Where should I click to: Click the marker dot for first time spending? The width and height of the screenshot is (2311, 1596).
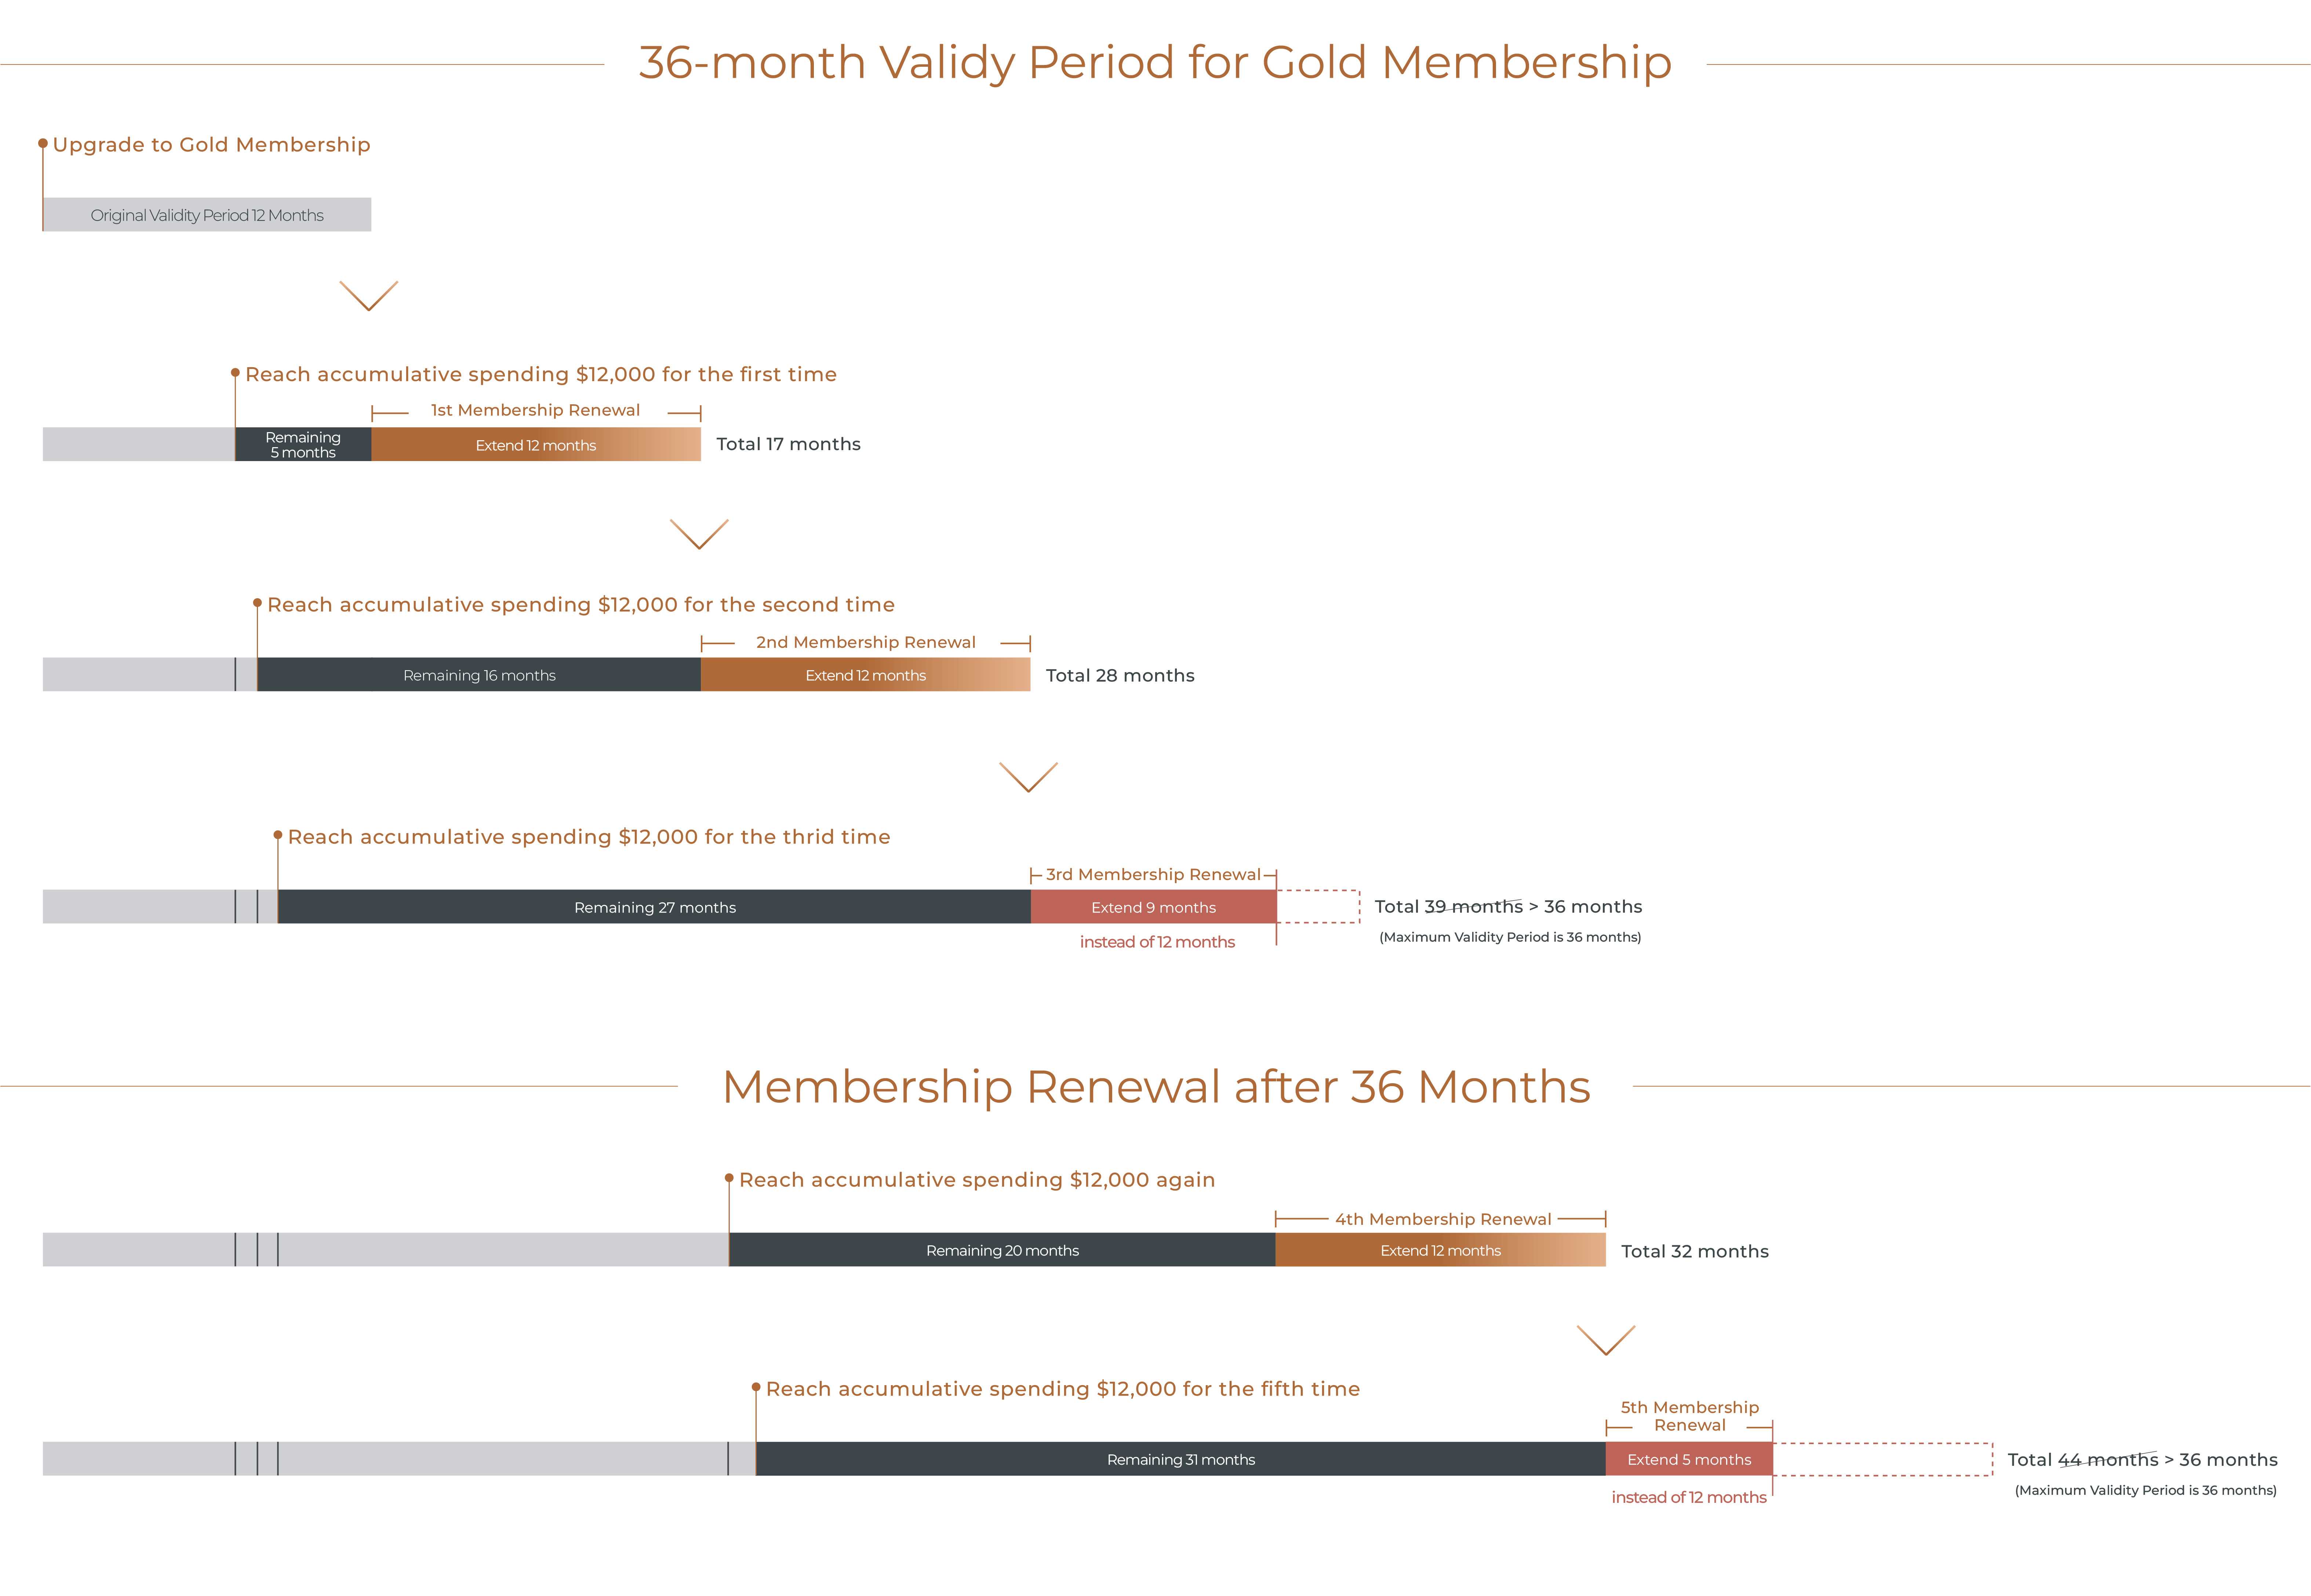click(235, 373)
